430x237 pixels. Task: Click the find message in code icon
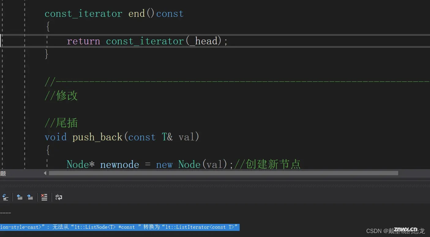tap(5, 197)
